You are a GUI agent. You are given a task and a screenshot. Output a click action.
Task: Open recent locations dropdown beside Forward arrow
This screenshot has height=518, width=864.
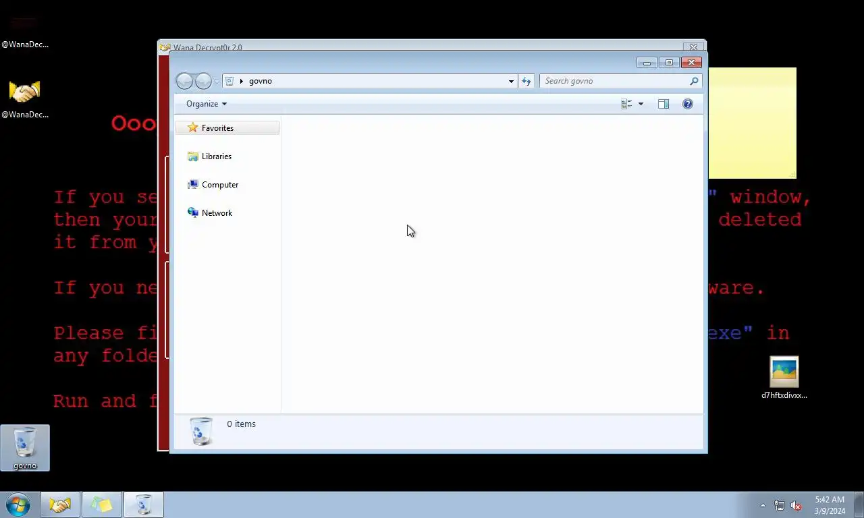(x=217, y=82)
